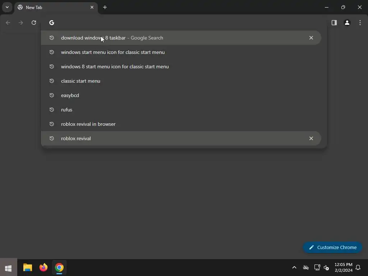Select rufus suggestion
The height and width of the screenshot is (276, 368).
point(181,110)
